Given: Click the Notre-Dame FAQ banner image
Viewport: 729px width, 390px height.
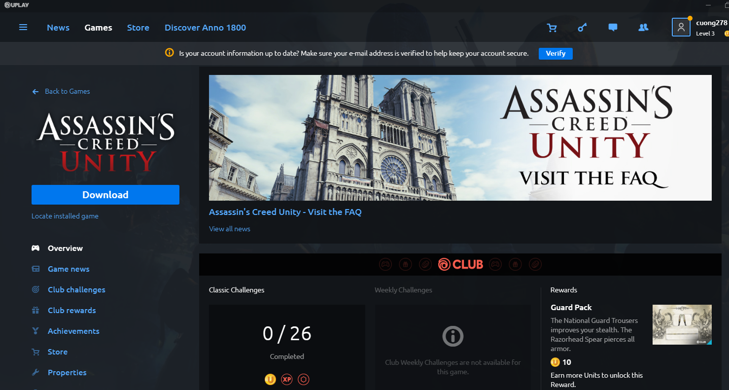Looking at the screenshot, I should coord(460,138).
